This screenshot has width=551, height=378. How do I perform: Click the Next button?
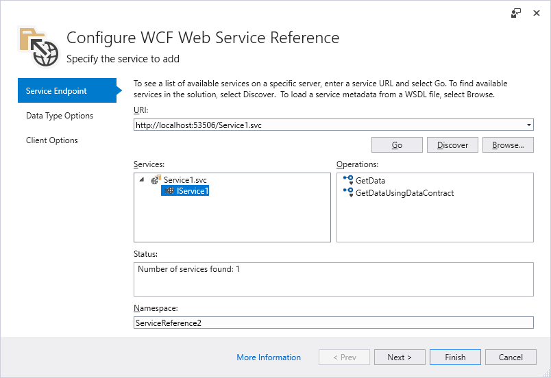(399, 357)
